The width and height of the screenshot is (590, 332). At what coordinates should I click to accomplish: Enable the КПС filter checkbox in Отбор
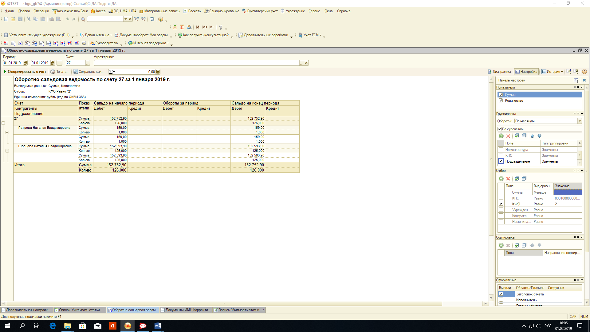(501, 198)
